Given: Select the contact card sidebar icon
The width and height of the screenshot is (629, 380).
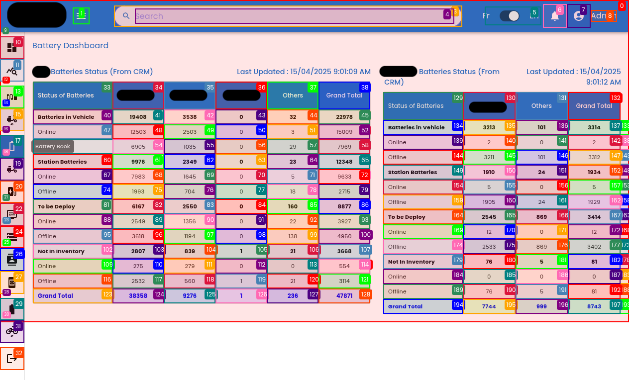Looking at the screenshot, I should click(12, 259).
